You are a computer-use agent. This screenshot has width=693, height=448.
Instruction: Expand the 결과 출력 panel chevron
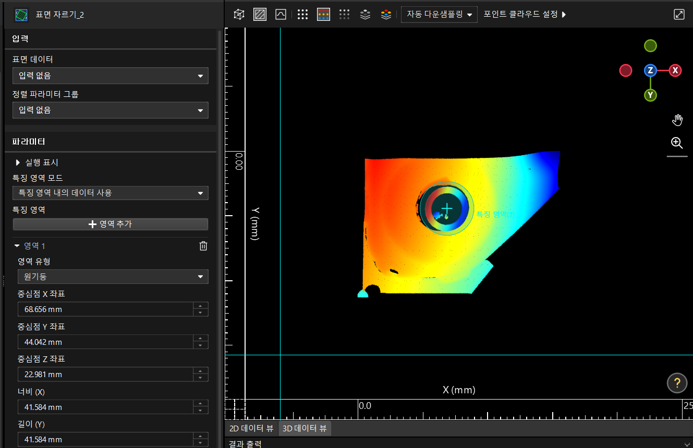tap(687, 444)
